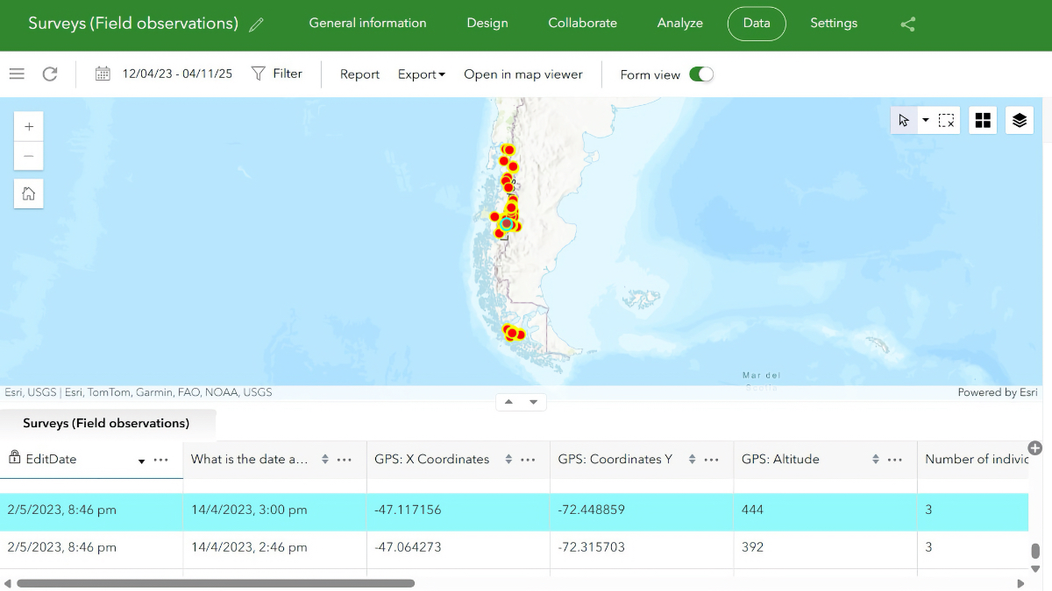Go to the Collaborate tab
Image resolution: width=1052 pixels, height=591 pixels.
point(582,24)
